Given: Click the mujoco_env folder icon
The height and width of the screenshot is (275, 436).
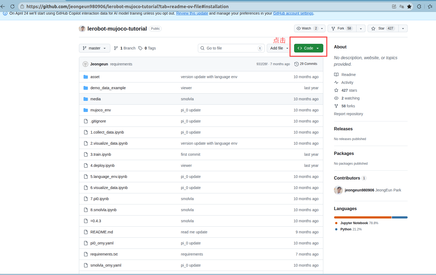Looking at the screenshot, I should click(x=86, y=110).
